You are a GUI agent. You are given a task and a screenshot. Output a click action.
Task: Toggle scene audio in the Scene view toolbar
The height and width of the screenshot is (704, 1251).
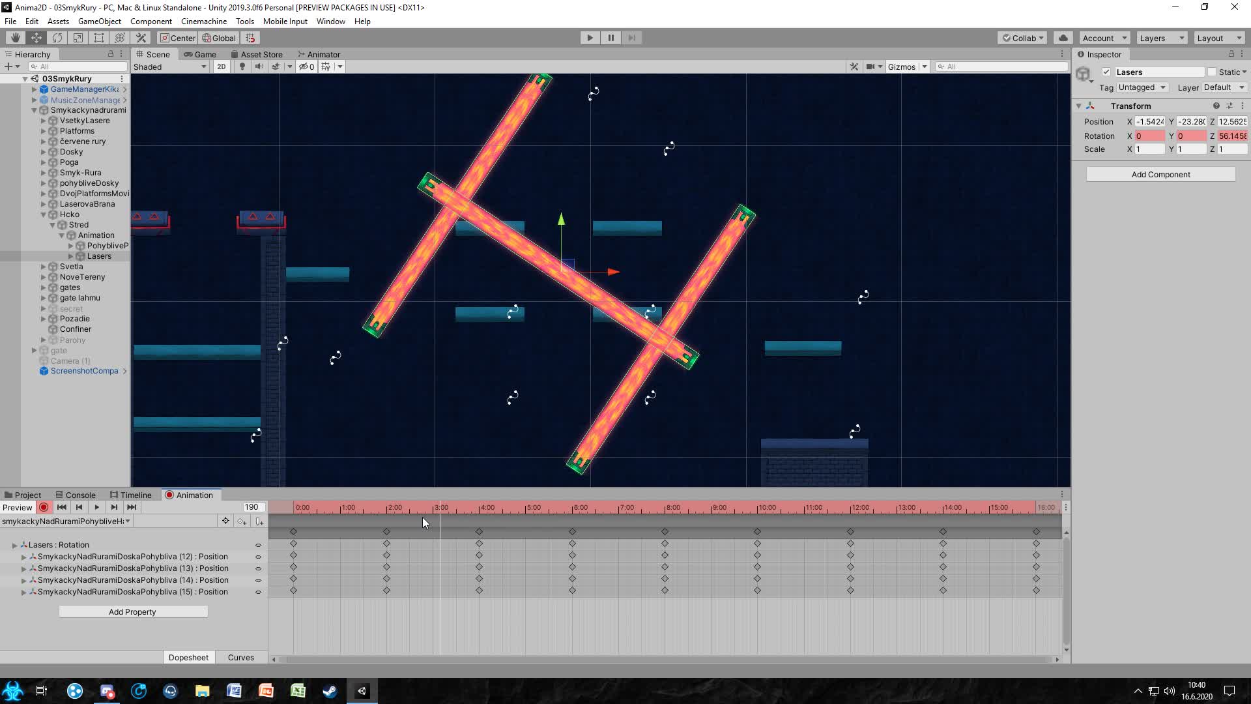click(260, 66)
